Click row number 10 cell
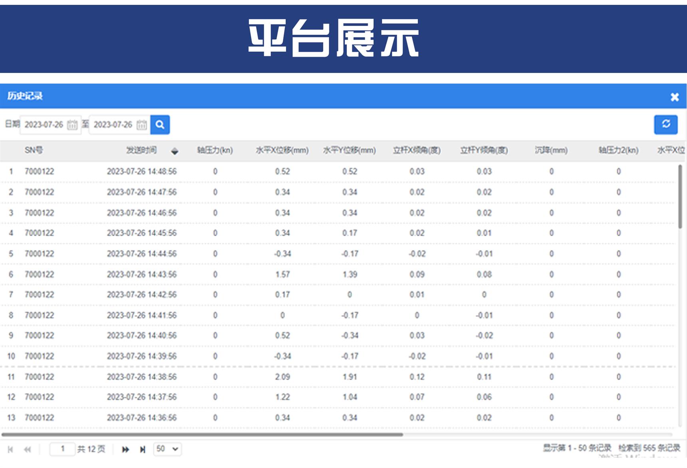This screenshot has width=687, height=468. [x=11, y=356]
